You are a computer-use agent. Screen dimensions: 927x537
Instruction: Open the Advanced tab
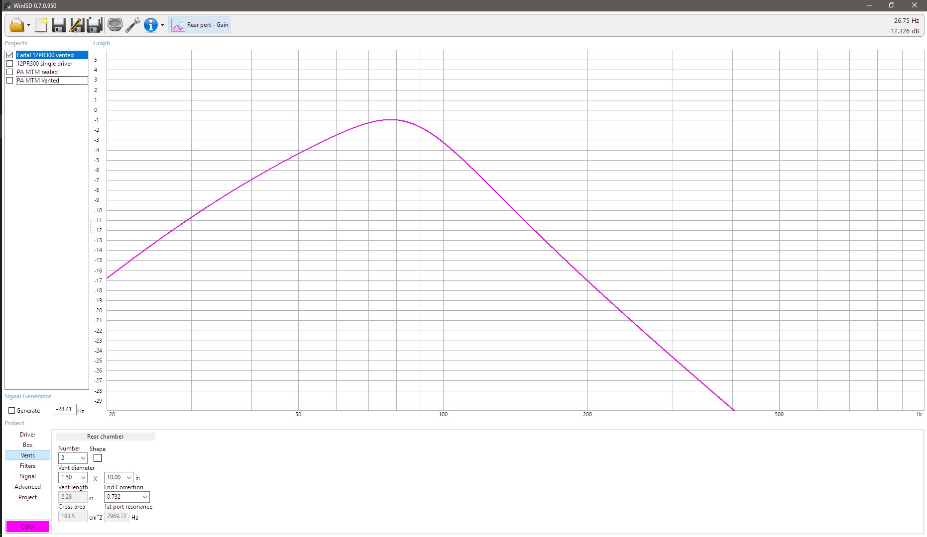pos(28,487)
